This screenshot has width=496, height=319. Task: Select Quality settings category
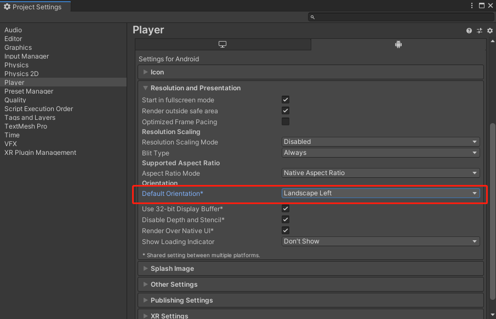63,100
